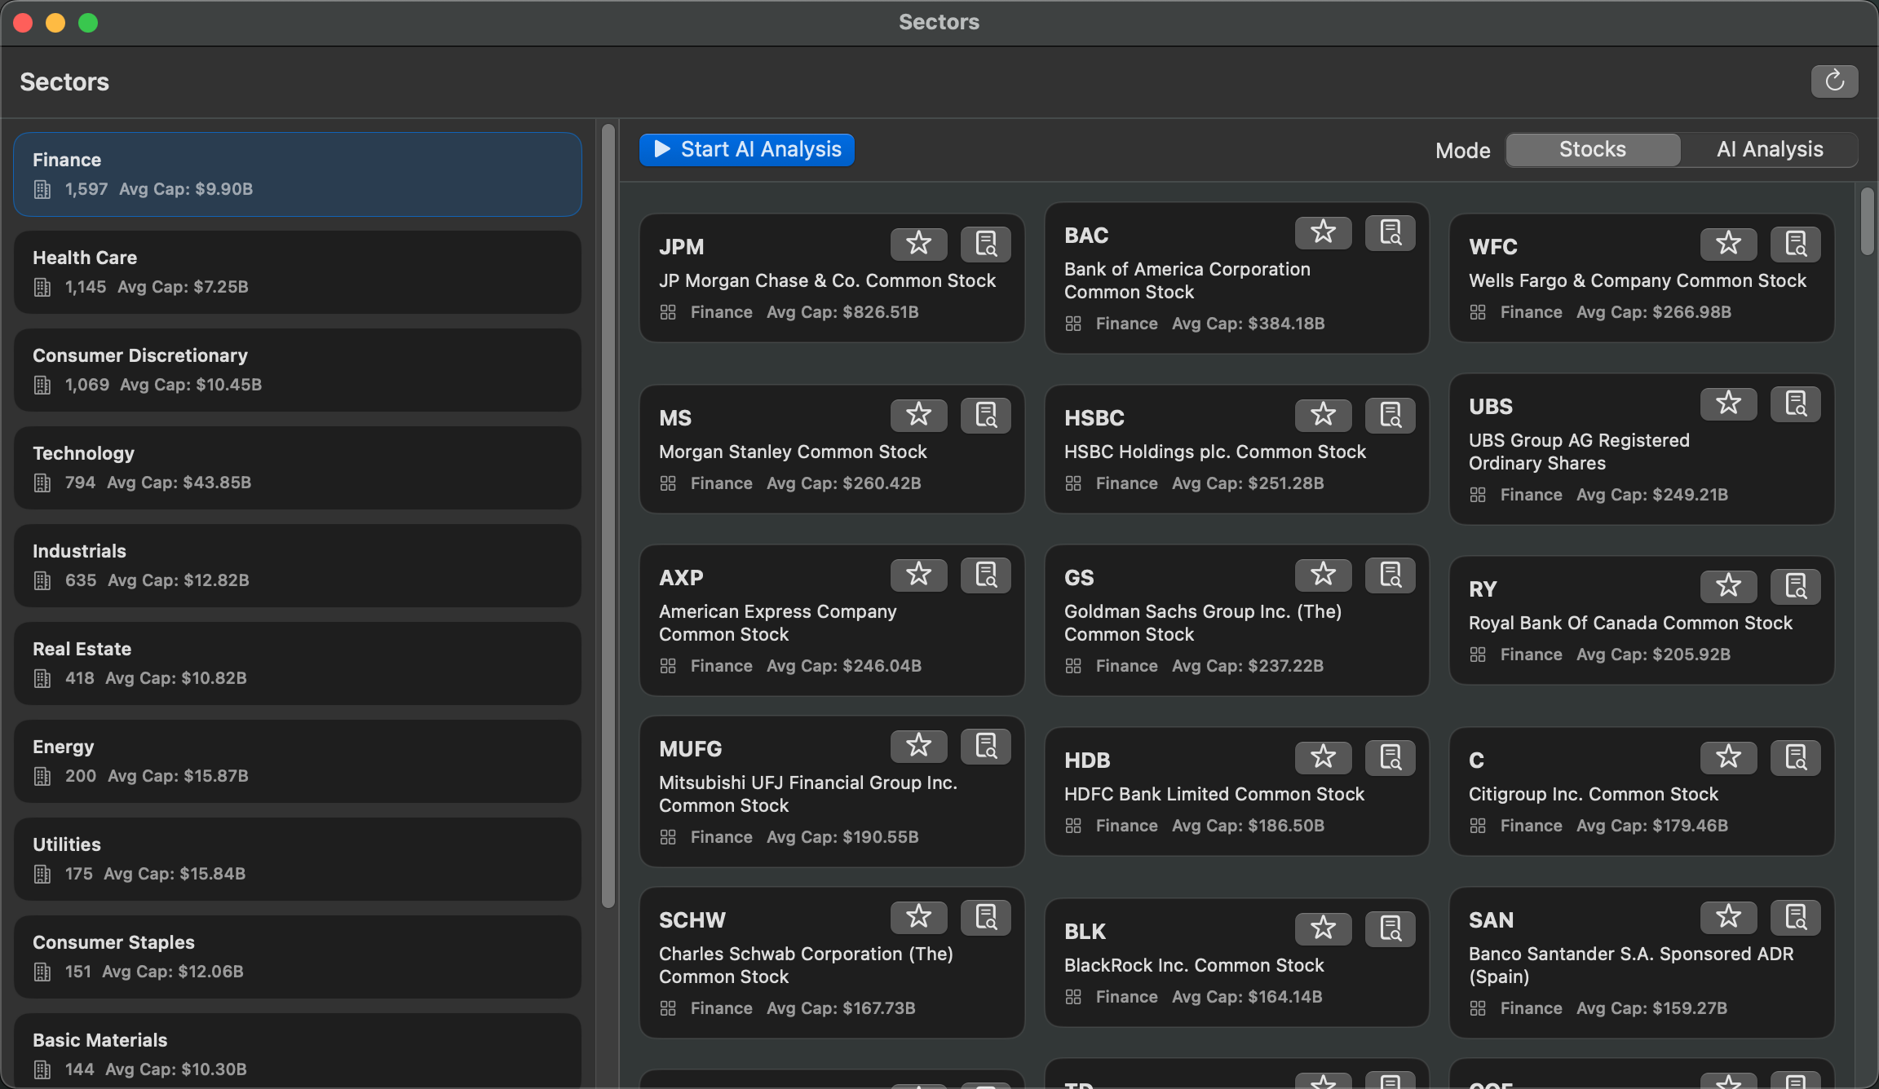Open details icon for Morgan Stanley
Image resolution: width=1879 pixels, height=1089 pixels.
point(985,415)
